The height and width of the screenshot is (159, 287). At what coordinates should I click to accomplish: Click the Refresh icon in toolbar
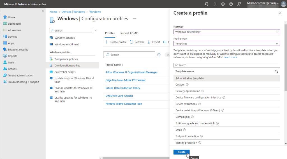132,42
